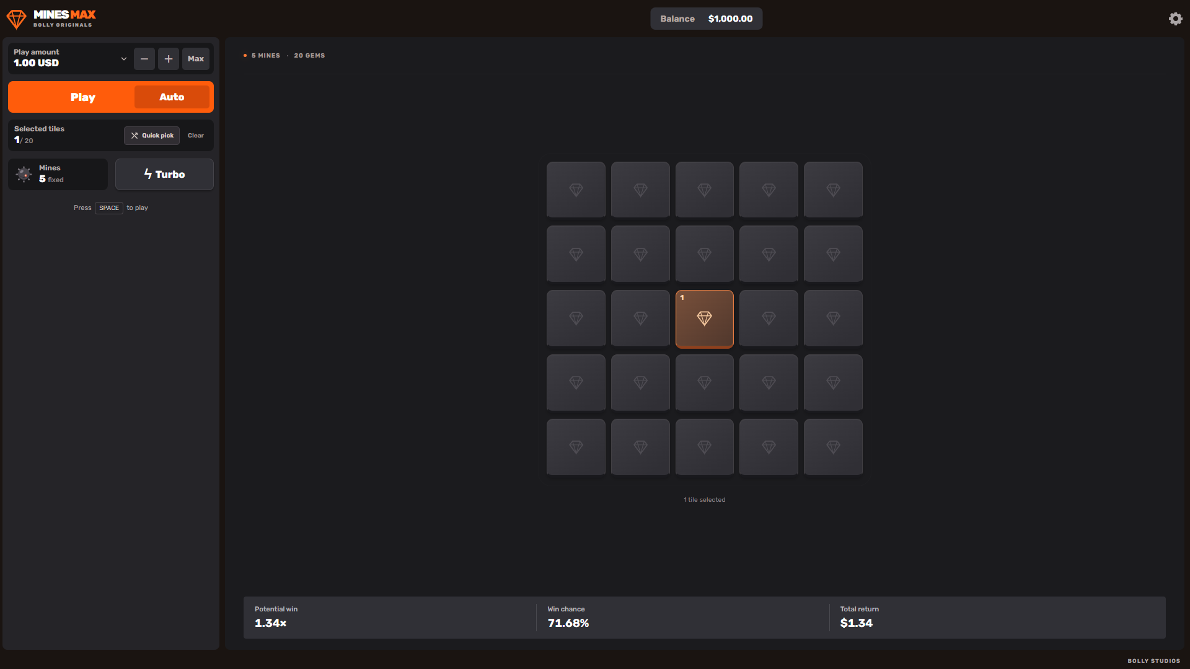Select the bottom-left gem tile
1190x669 pixels.
pos(576,447)
